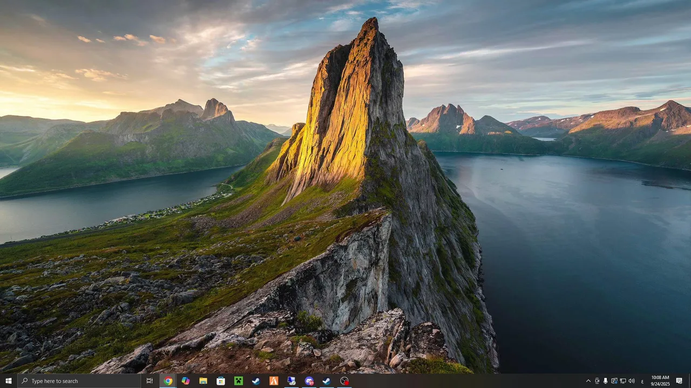Open the orange app icon with the white A
Viewport: 691px width, 388px height.
pyautogui.click(x=274, y=381)
